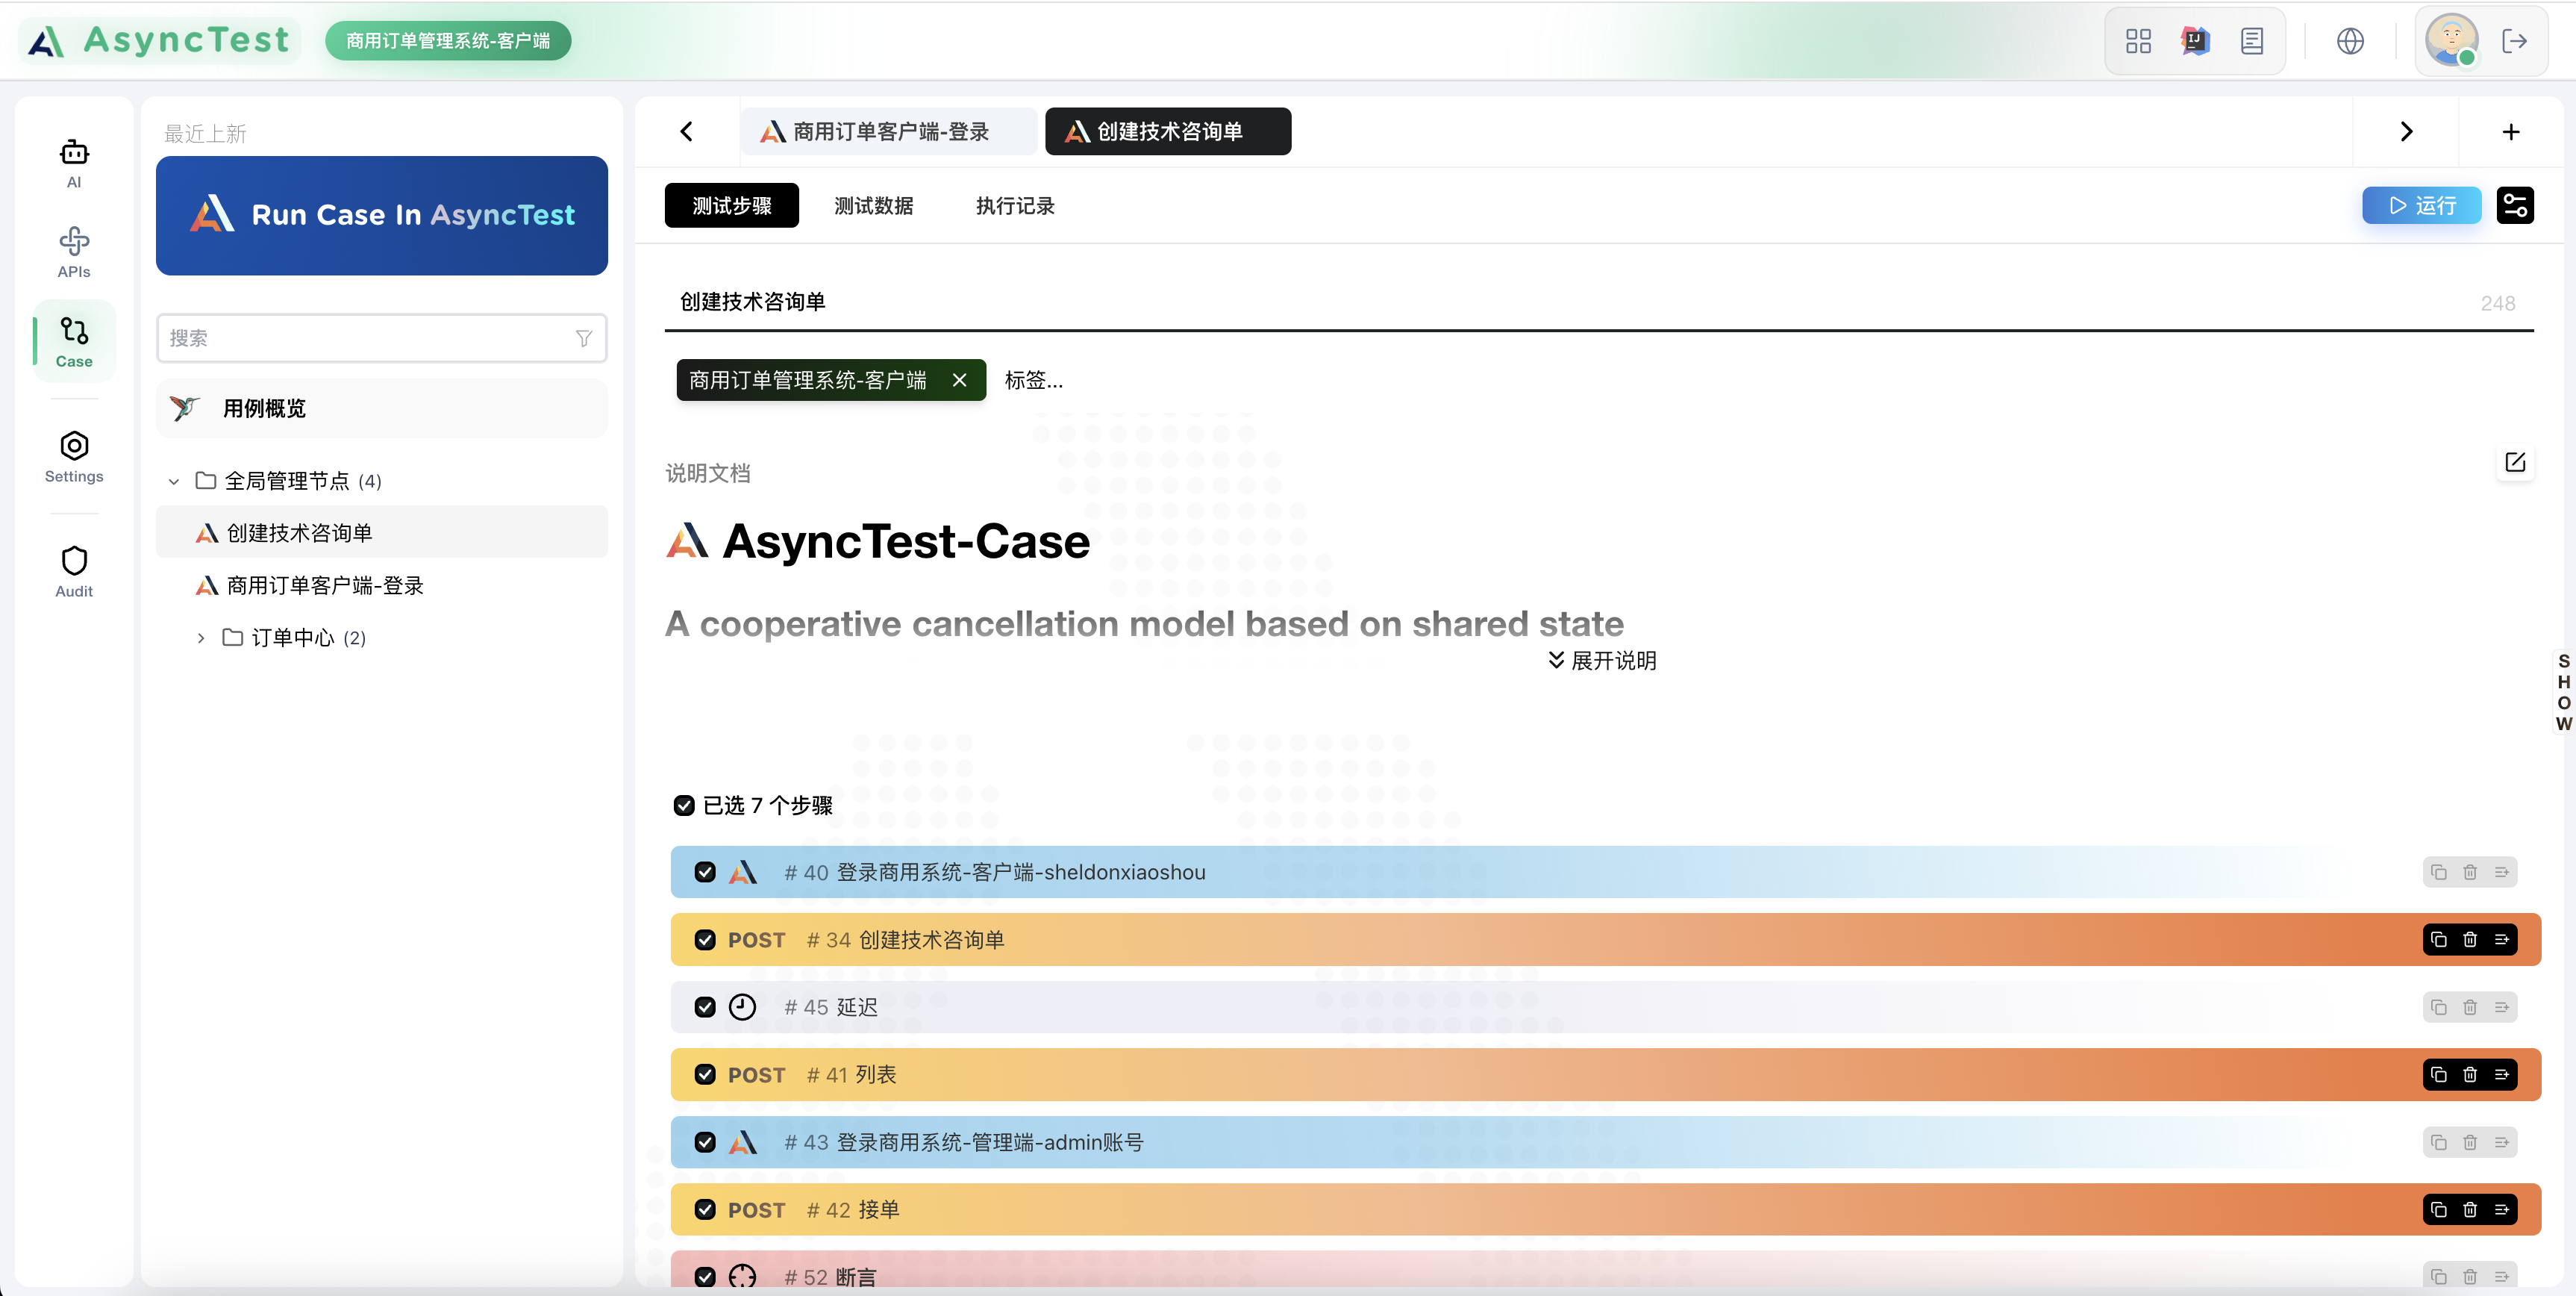The height and width of the screenshot is (1296, 2576).
Task: Switch to the 测试数据 tab
Action: 872,205
